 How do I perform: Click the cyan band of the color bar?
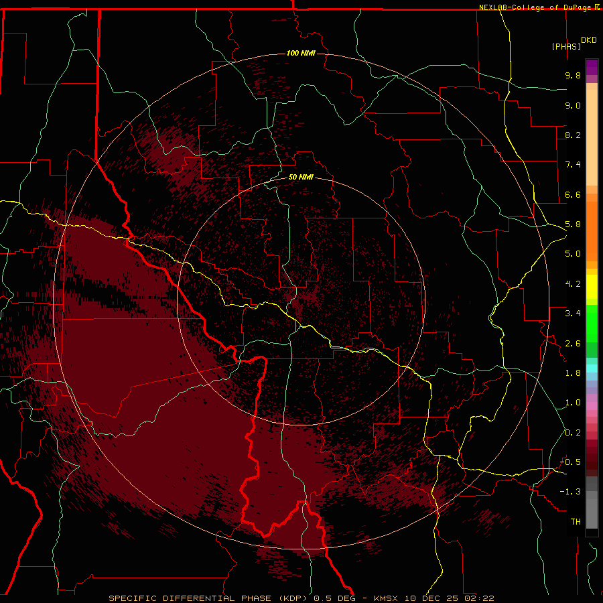(592, 368)
